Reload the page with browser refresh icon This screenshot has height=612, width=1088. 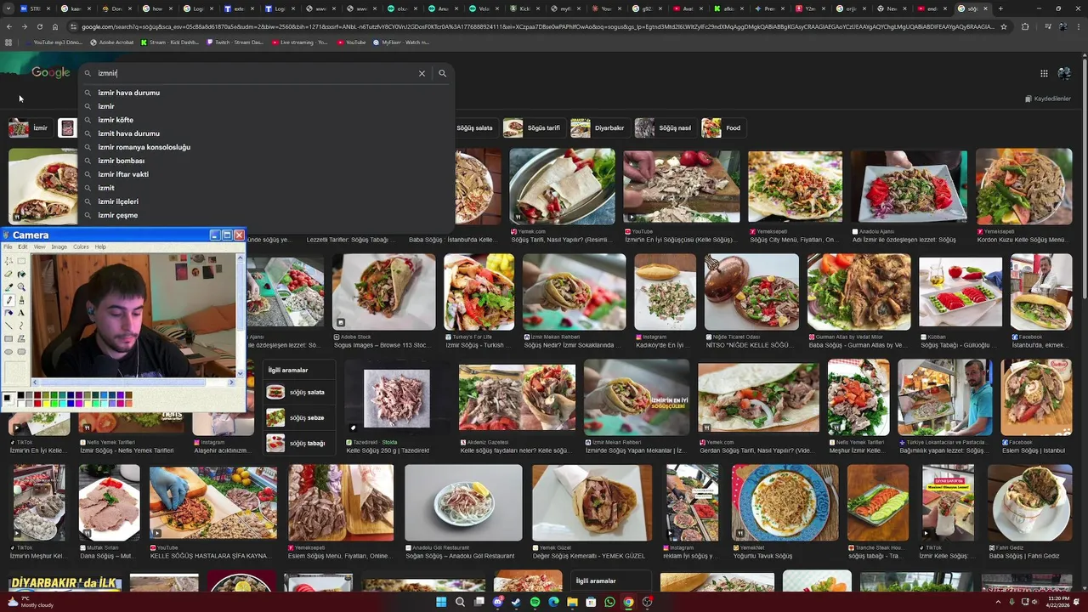point(39,26)
